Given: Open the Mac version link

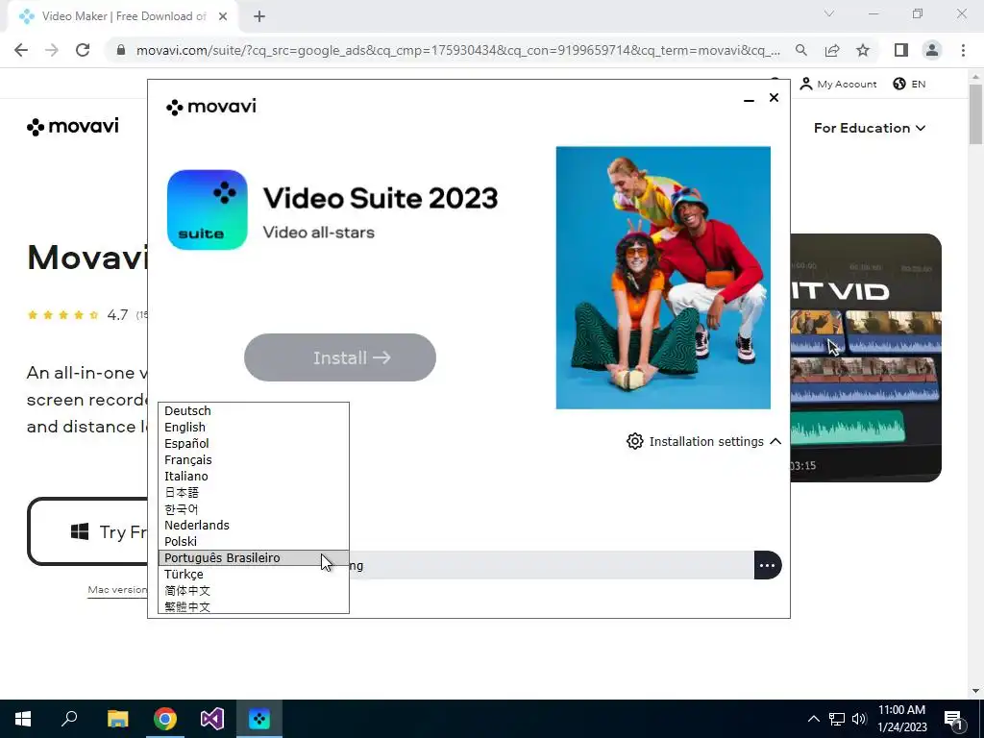Looking at the screenshot, I should tap(117, 590).
